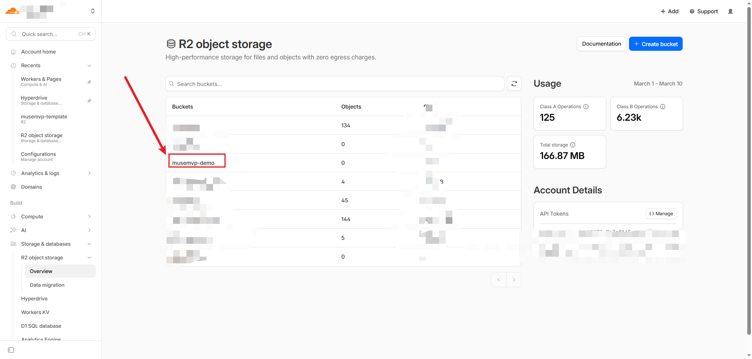This screenshot has height=359, width=752.
Task: Click the Cloudflare logo icon
Action: 12,11
